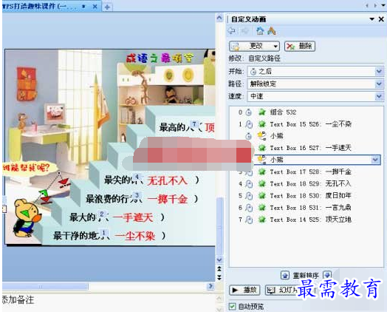Screen dimensions: 387x312
Task: Toggle the 自动预览 checkbox
Action: click(232, 307)
